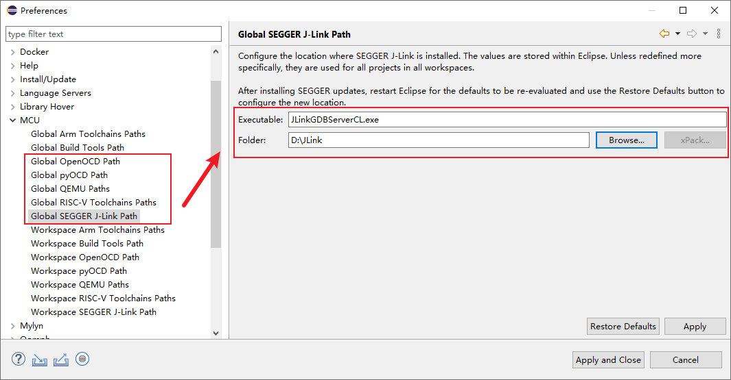The image size is (731, 380).
Task: Select the Language Servers entry
Action: 56,93
